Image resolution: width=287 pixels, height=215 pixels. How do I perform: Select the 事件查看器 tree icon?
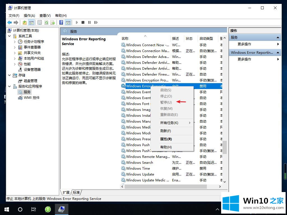tap(20, 47)
